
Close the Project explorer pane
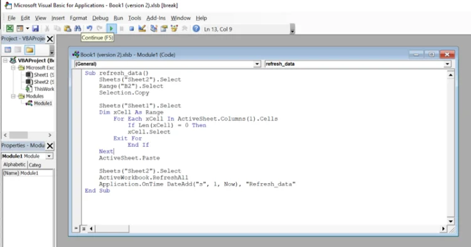point(50,39)
